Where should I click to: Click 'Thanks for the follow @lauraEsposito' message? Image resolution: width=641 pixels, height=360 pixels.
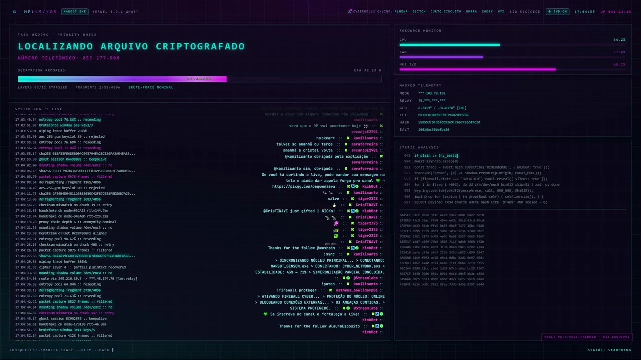tap(319, 326)
